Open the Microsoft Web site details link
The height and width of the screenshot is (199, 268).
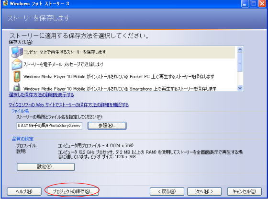[x=68, y=105]
